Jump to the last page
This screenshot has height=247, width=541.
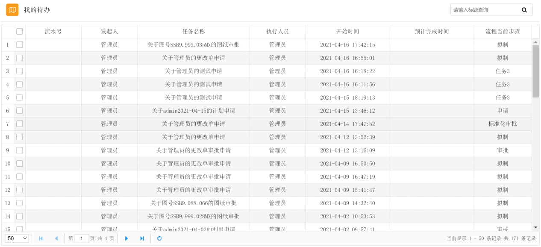point(142,238)
